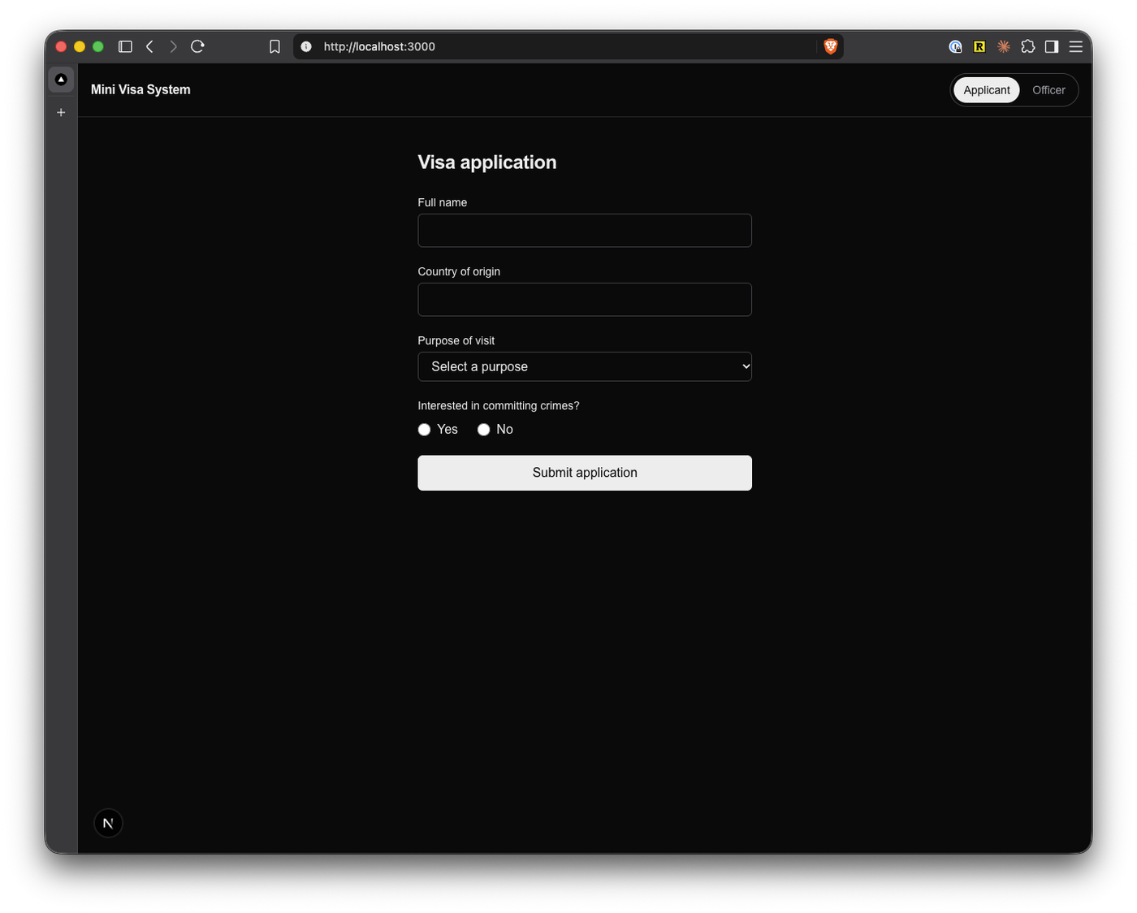Minimize the browser window with yellow button

coord(80,46)
